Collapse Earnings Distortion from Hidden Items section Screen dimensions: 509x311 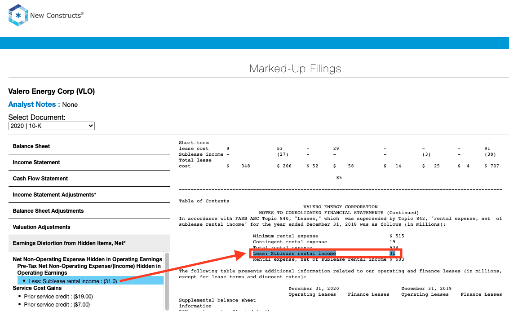tap(89, 243)
